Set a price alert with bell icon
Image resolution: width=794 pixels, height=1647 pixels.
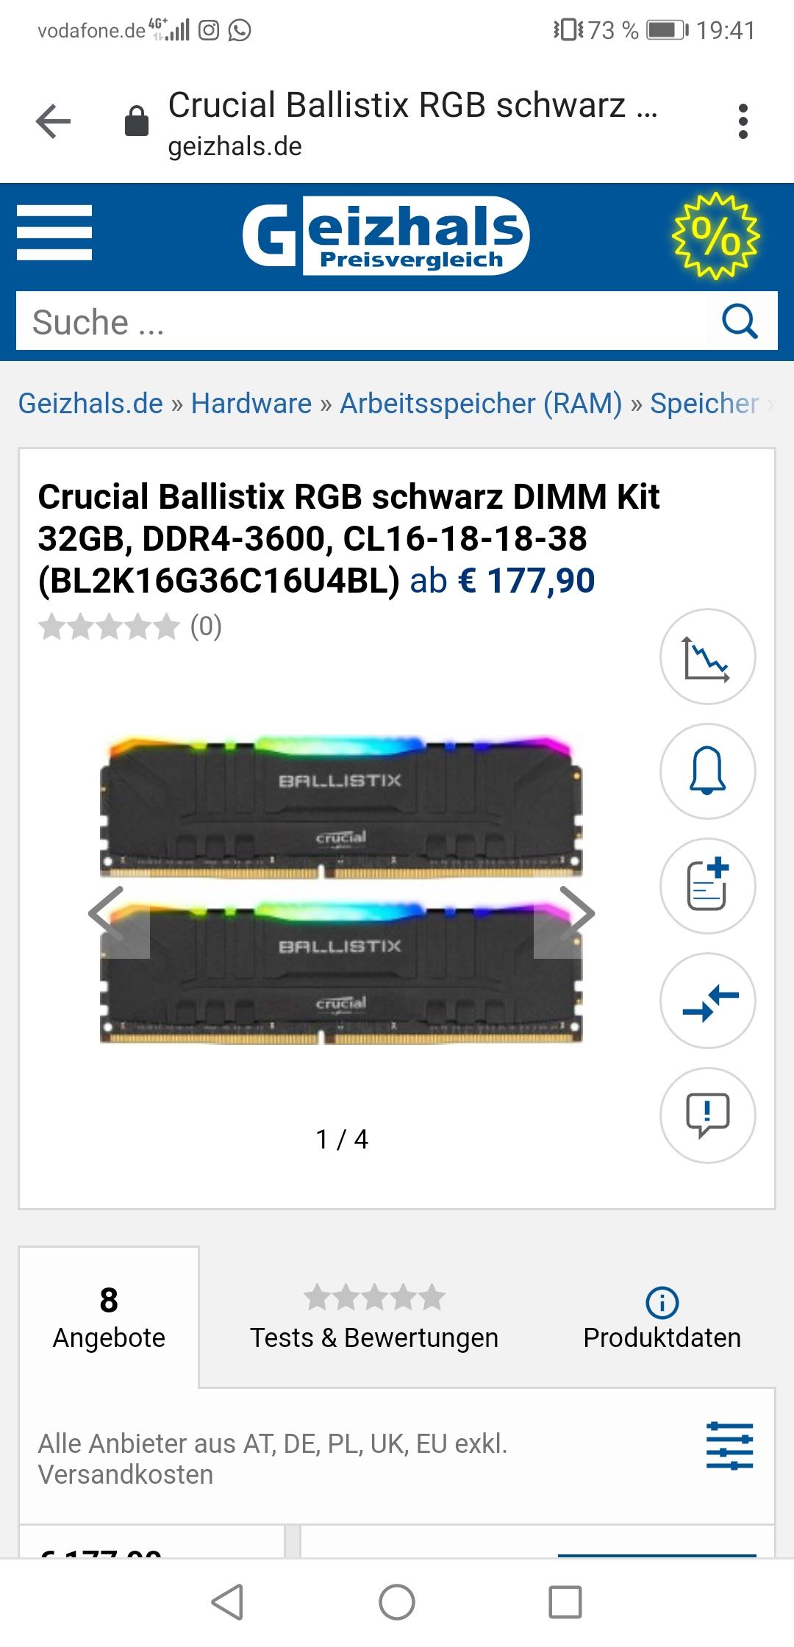tap(707, 771)
